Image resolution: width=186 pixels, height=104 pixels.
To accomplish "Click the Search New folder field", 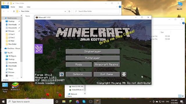I will pyautogui.click(x=96, y=11).
